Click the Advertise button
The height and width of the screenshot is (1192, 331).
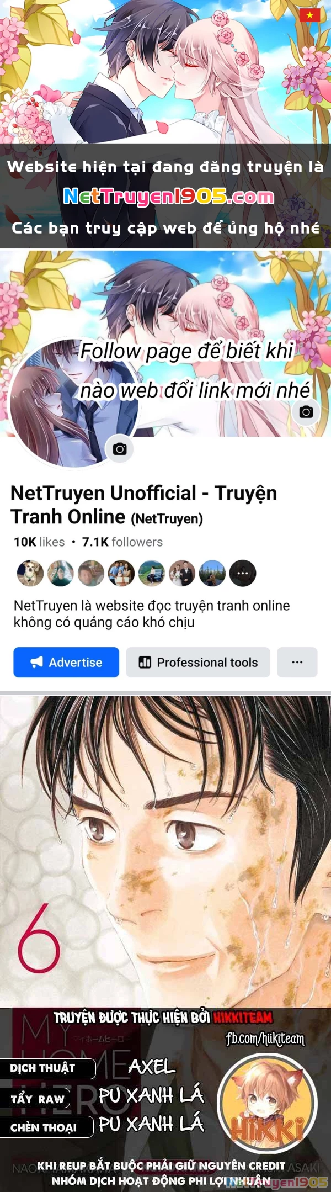(66, 662)
